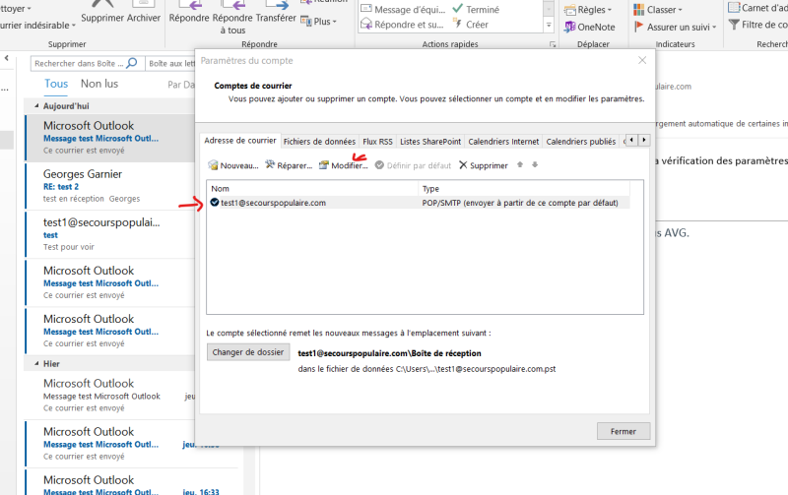The width and height of the screenshot is (788, 495).
Task: Click Nouveau to add a mail account
Action: pyautogui.click(x=233, y=165)
